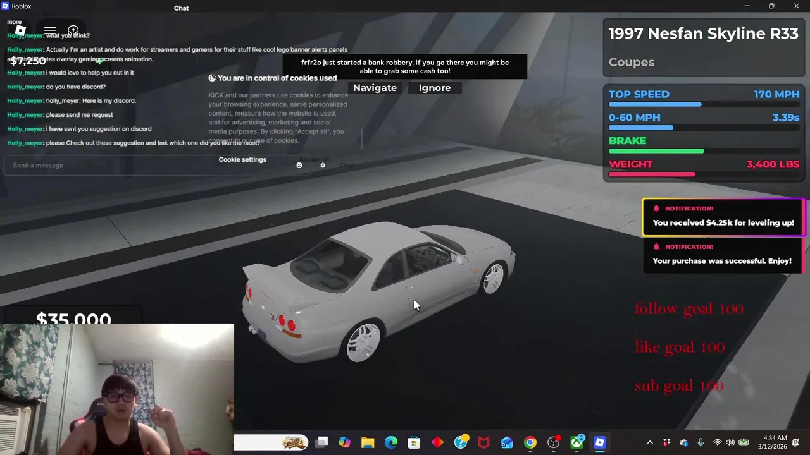Click the bell icon on level-up notification

point(656,209)
